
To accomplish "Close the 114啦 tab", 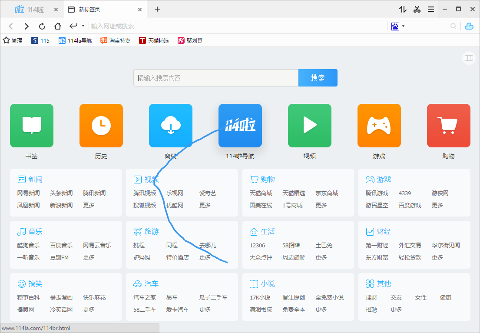I will point(56,10).
